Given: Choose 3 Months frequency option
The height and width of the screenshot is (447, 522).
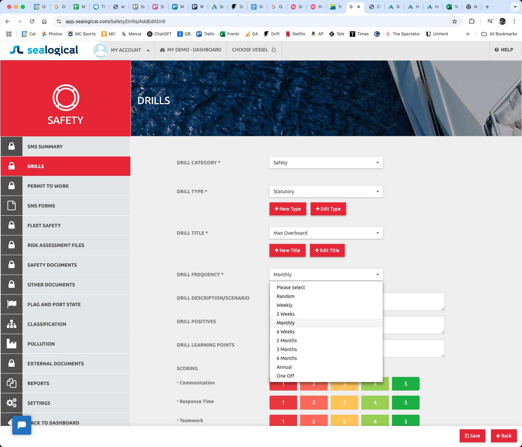Looking at the screenshot, I should point(326,349).
